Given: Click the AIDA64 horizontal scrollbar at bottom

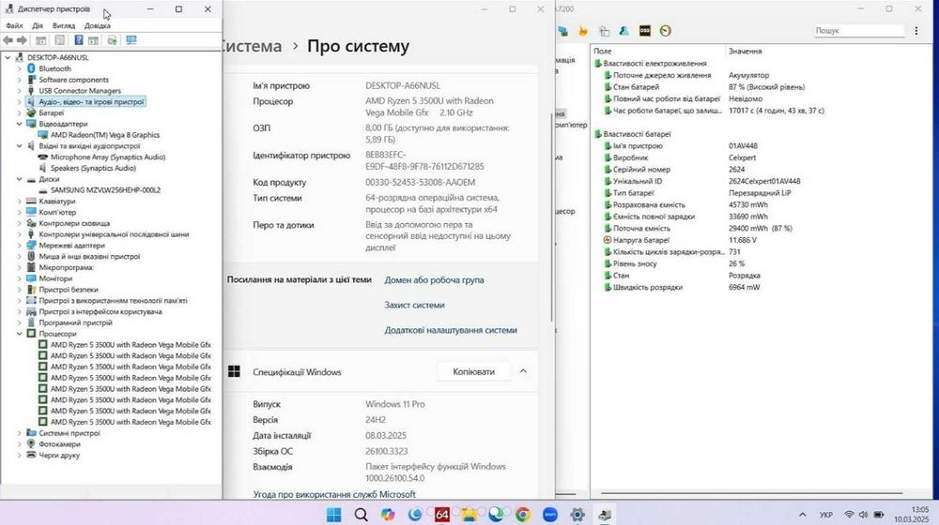Looking at the screenshot, I should point(752,494).
